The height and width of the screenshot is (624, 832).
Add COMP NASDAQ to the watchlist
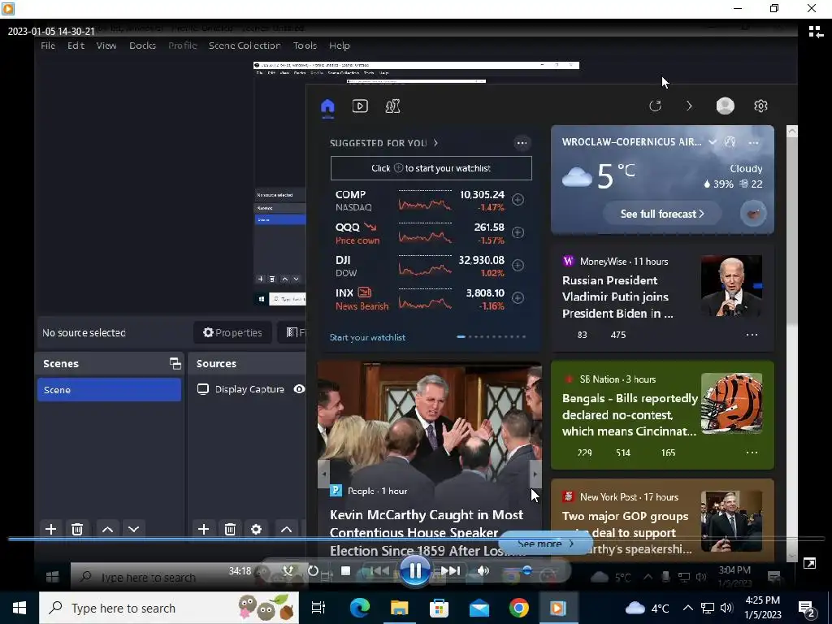click(518, 200)
